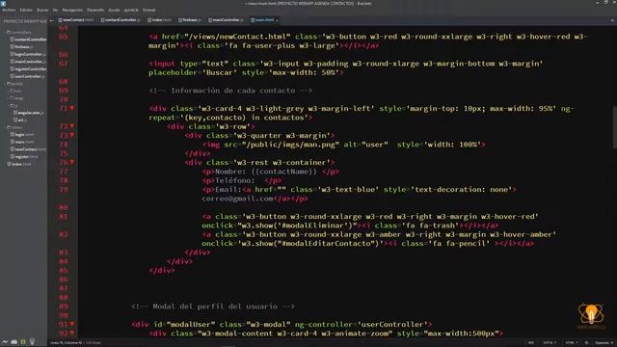
Task: Open w3.js in the file tree
Action: coord(19,120)
